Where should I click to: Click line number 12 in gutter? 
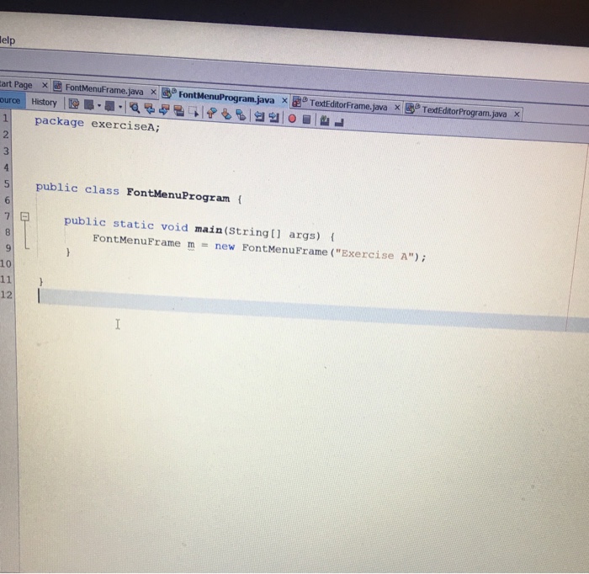[x=6, y=295]
